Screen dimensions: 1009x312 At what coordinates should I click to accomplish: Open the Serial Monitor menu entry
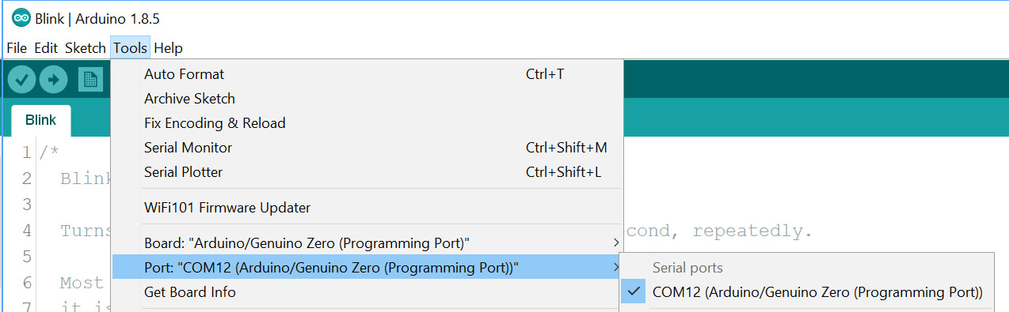pyautogui.click(x=367, y=148)
